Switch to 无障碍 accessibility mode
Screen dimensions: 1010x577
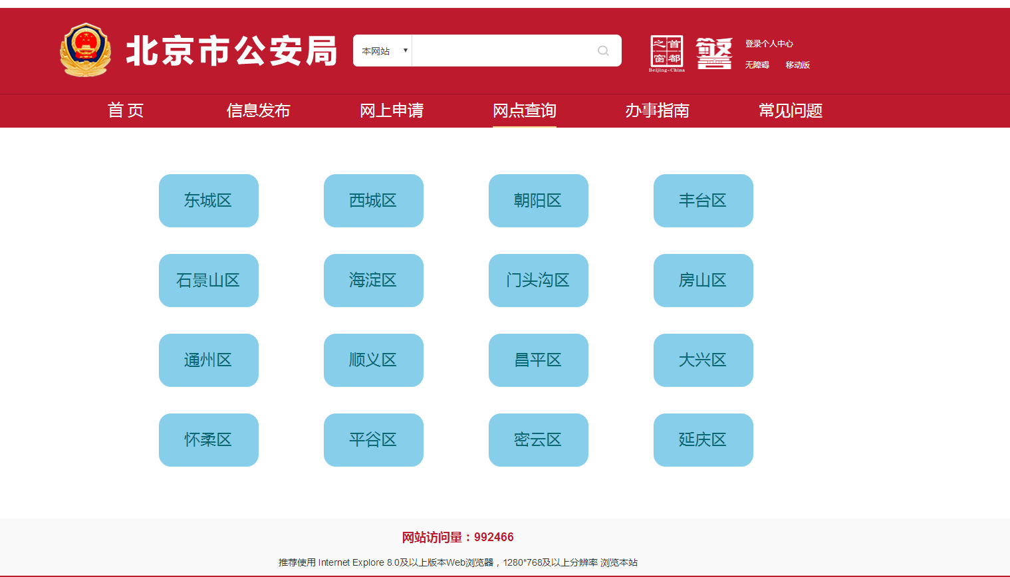(757, 65)
